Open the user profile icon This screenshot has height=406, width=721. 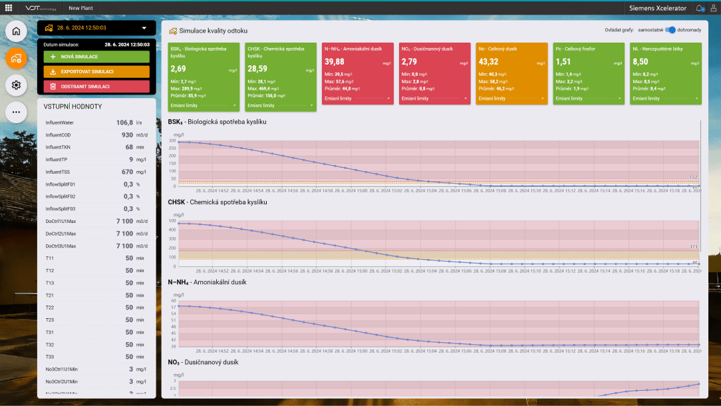pyautogui.click(x=714, y=8)
